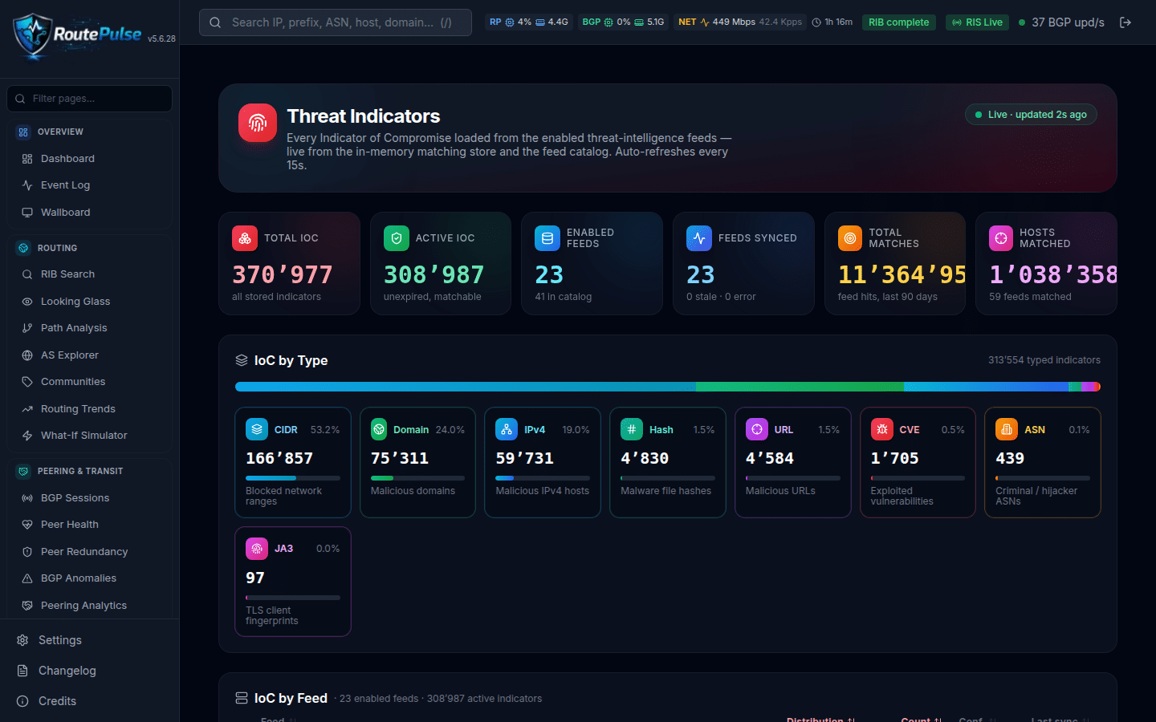The height and width of the screenshot is (722, 1156).
Task: Click the Live updated status pill
Action: [x=1031, y=115]
